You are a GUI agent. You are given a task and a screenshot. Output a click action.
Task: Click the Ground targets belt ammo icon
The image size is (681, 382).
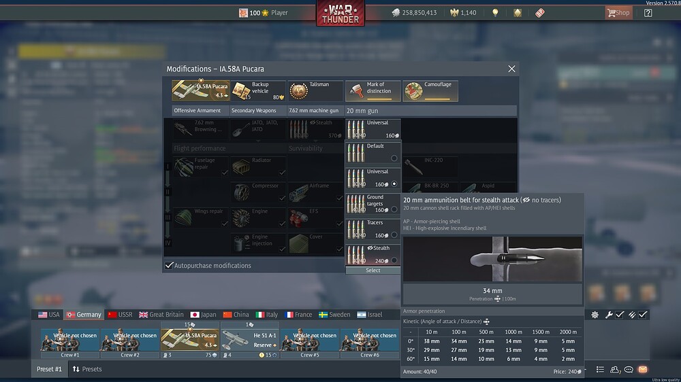pos(355,204)
